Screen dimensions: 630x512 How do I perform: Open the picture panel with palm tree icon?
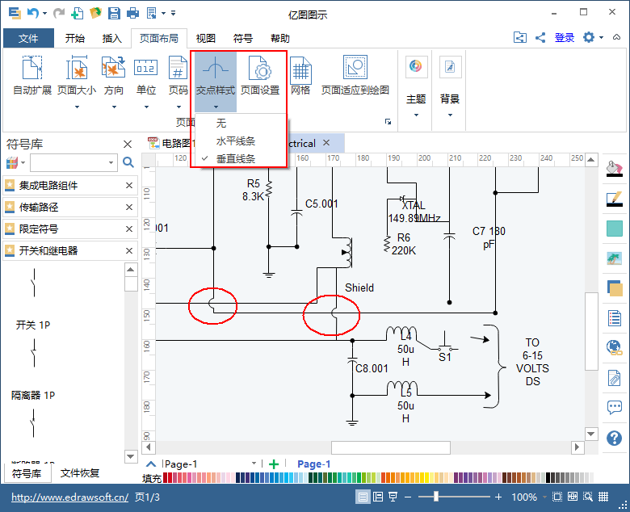click(615, 258)
